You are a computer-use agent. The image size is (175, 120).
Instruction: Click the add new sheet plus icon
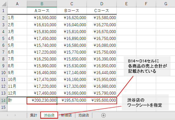(104, 115)
